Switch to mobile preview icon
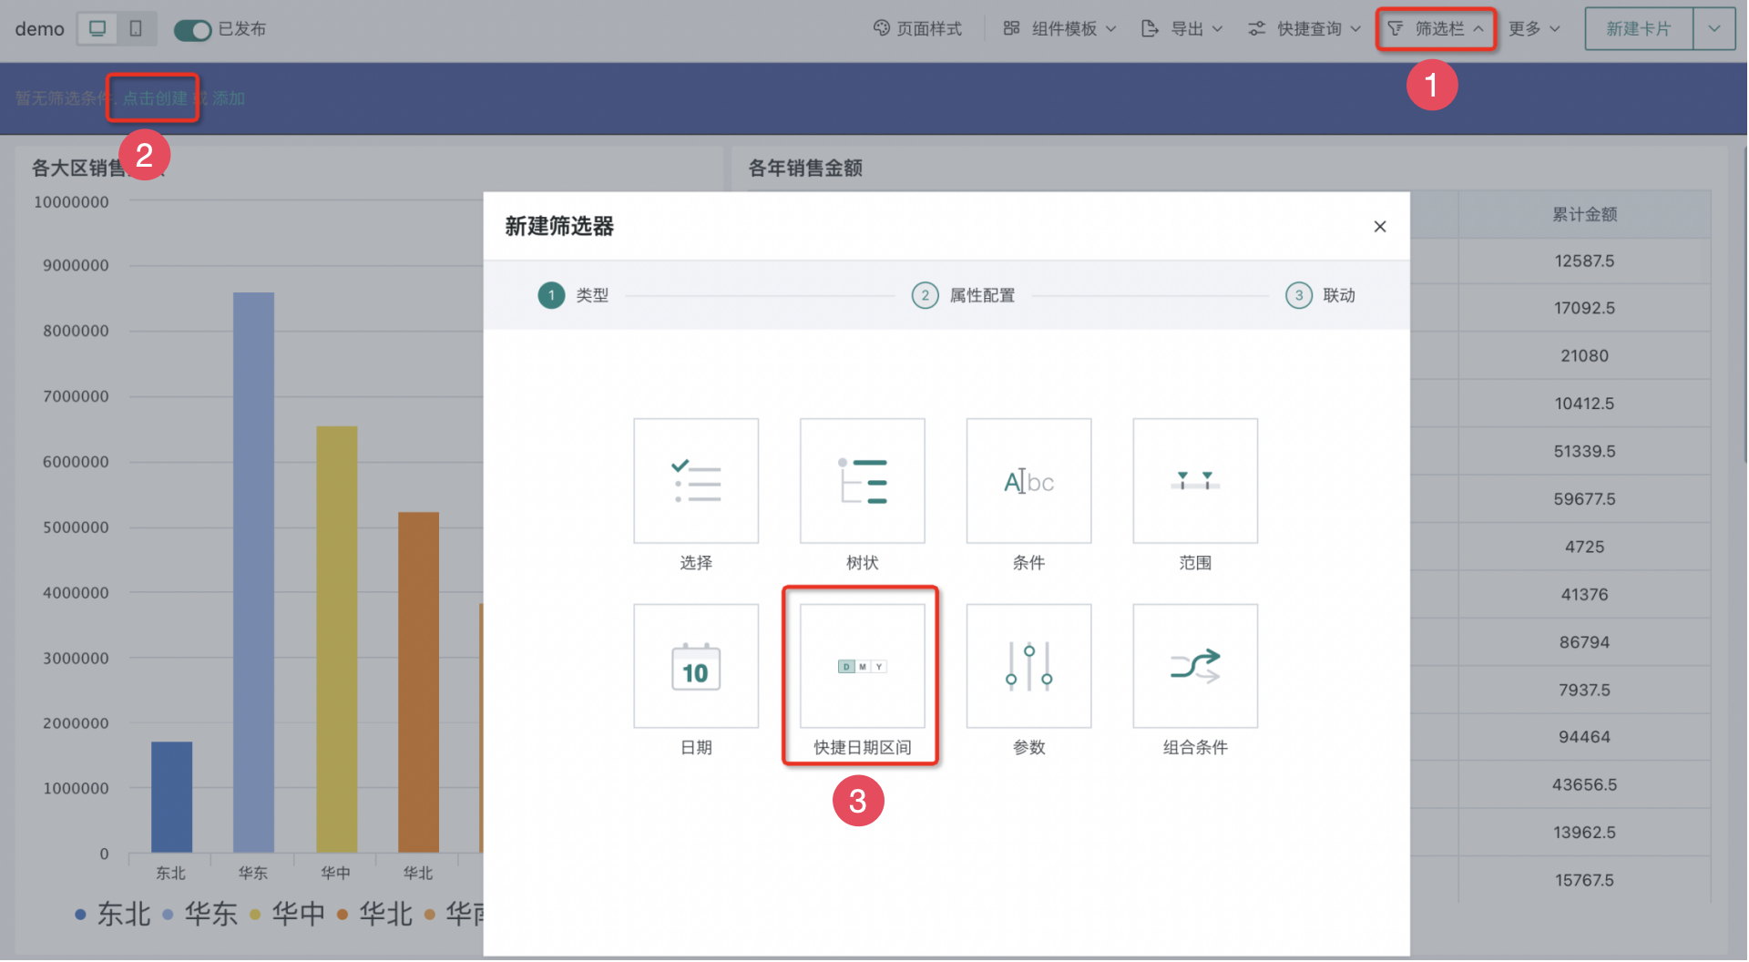Screen dimensions: 1749x962 point(136,28)
